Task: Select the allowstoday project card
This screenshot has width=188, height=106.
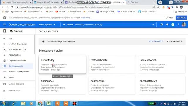Action: pyautogui.click(x=62, y=64)
